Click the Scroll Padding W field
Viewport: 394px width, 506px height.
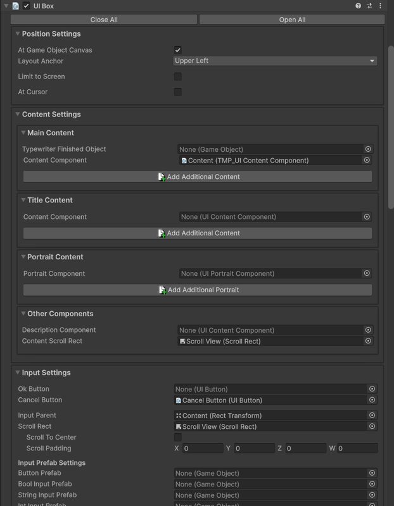357,448
